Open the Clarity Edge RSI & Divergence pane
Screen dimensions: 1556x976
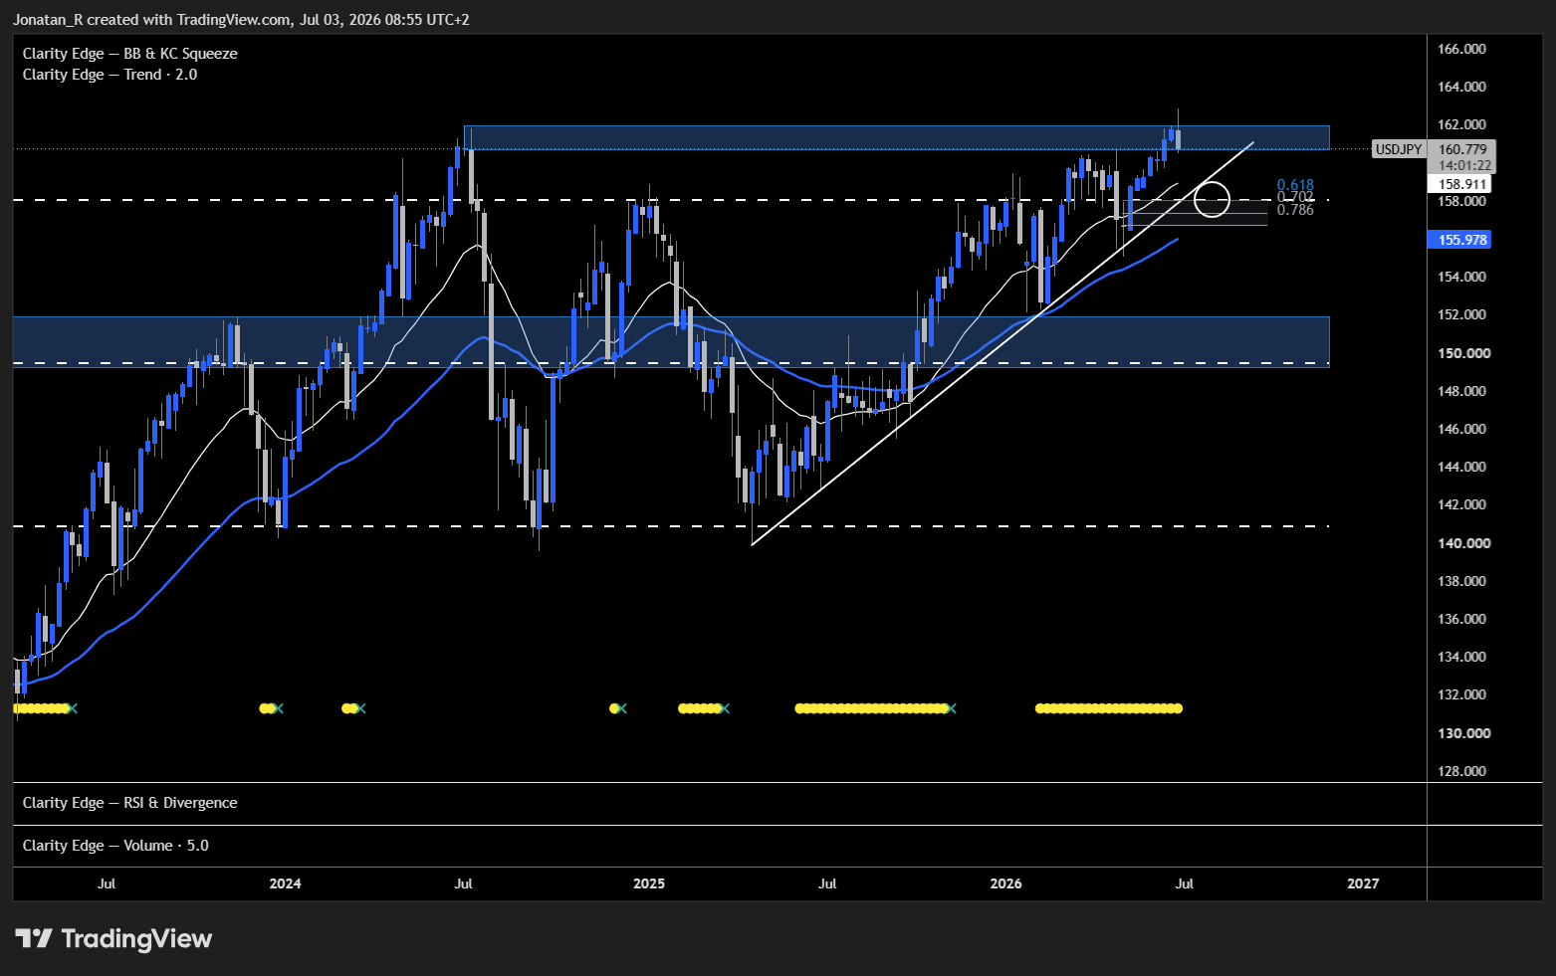(130, 803)
